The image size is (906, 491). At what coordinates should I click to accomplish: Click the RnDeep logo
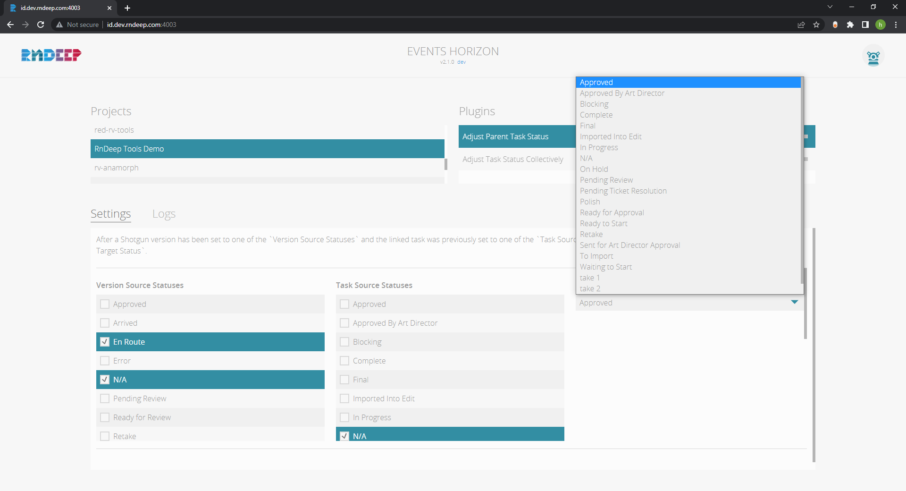pos(51,55)
